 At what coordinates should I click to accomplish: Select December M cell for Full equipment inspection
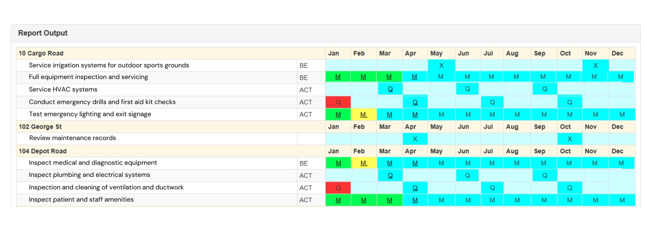coord(621,77)
